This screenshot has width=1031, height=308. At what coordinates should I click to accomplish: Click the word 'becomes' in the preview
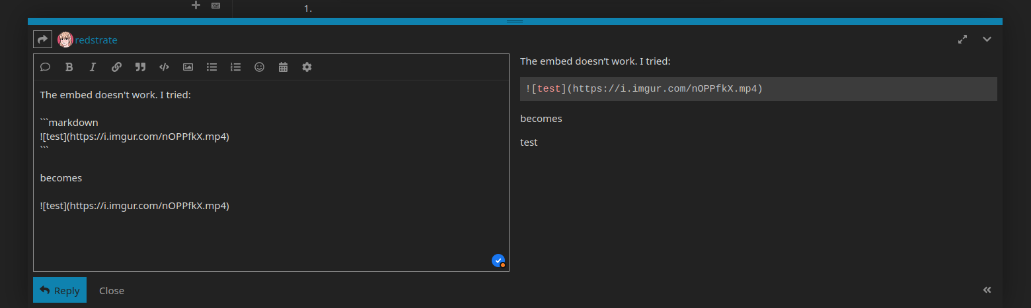coord(541,119)
